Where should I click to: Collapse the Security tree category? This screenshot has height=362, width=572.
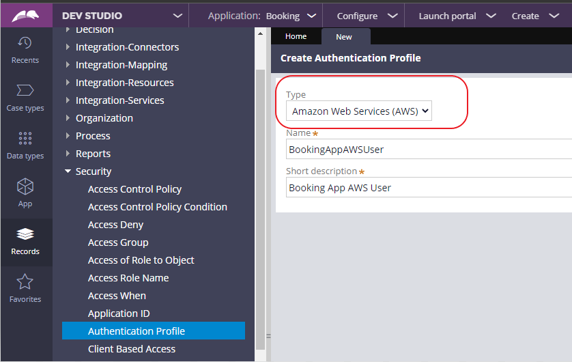68,171
